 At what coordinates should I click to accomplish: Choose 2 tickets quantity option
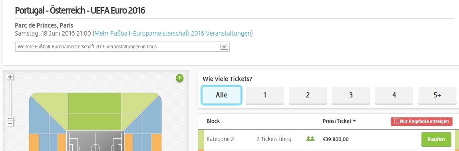(308, 95)
